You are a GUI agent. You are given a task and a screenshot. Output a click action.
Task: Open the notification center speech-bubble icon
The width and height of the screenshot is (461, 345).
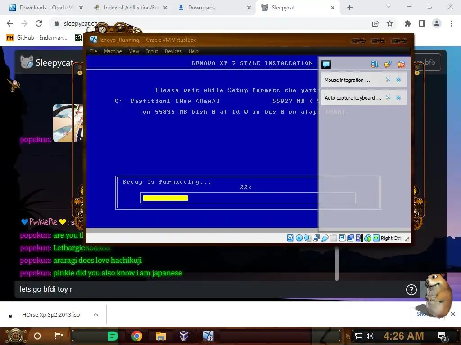tap(326, 64)
